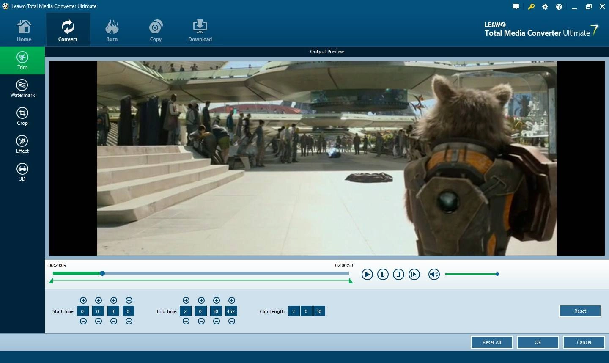Increase Start Time minutes with plus
This screenshot has height=363, width=609.
click(99, 300)
